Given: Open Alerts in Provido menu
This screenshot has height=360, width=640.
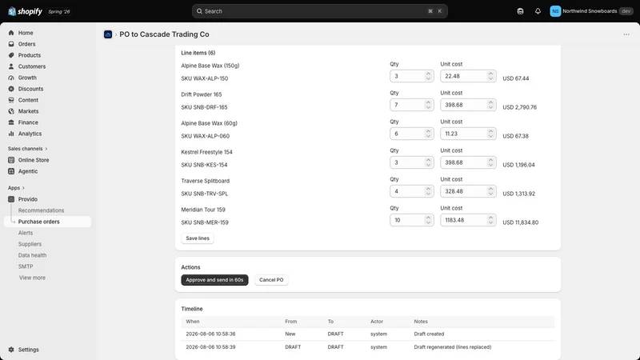Looking at the screenshot, I should point(26,233).
